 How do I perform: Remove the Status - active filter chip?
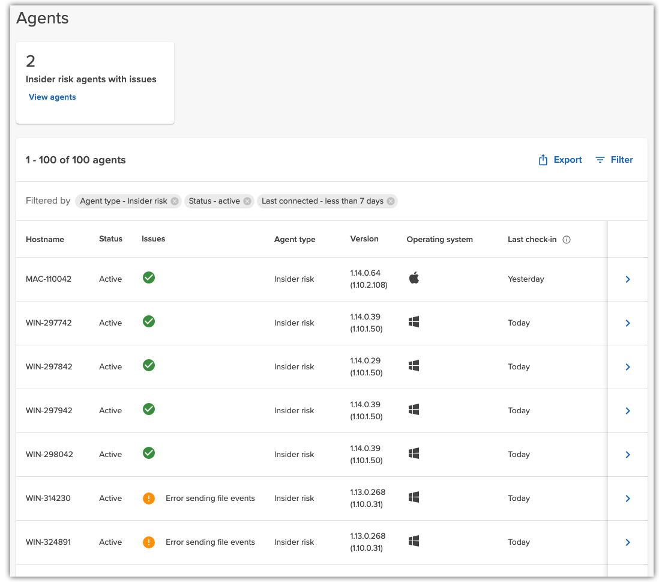[247, 201]
